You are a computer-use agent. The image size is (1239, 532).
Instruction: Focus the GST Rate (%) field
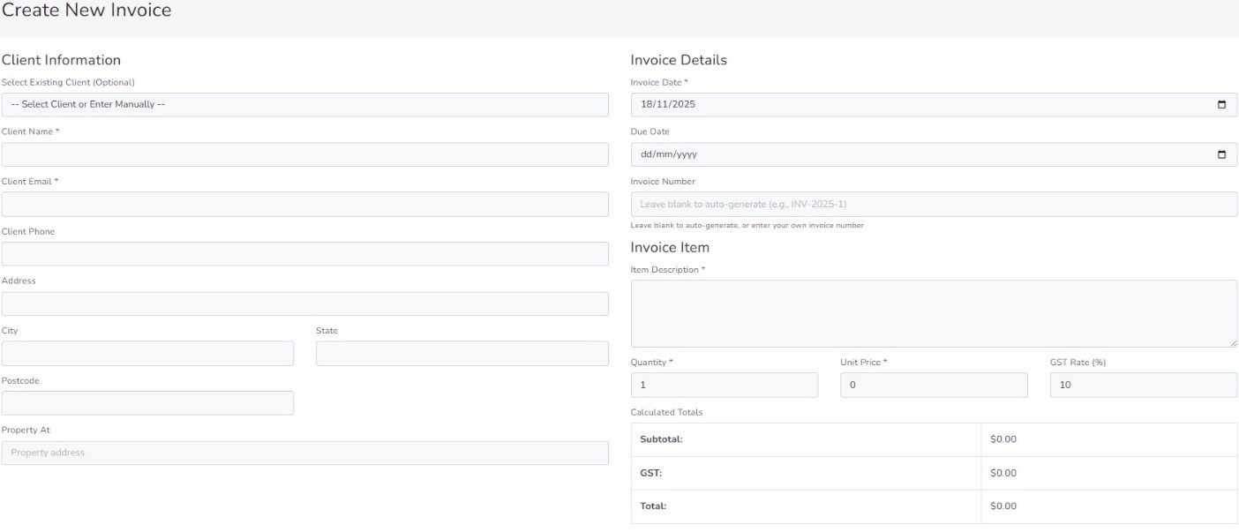(1143, 386)
